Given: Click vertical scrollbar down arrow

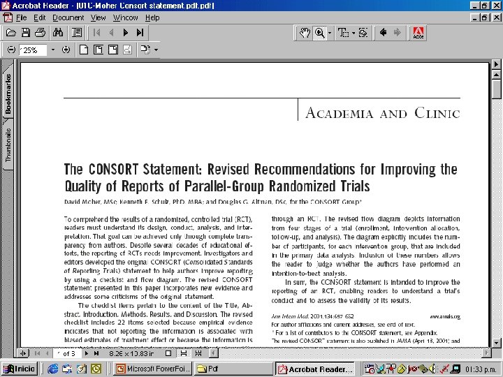Looking at the screenshot, I should point(496,342).
